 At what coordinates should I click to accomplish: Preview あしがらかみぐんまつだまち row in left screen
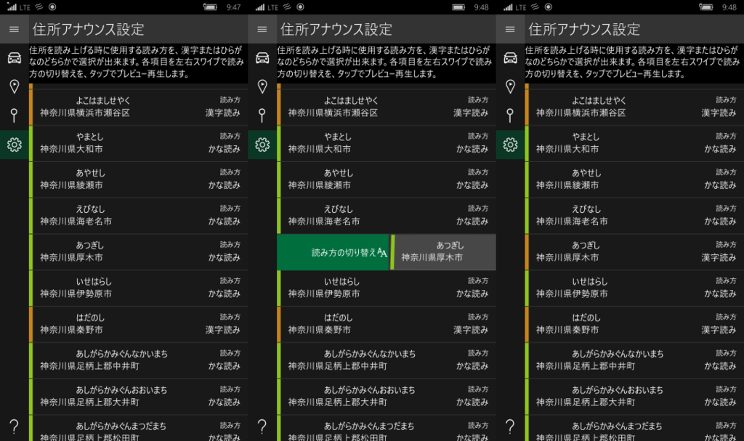point(139,428)
